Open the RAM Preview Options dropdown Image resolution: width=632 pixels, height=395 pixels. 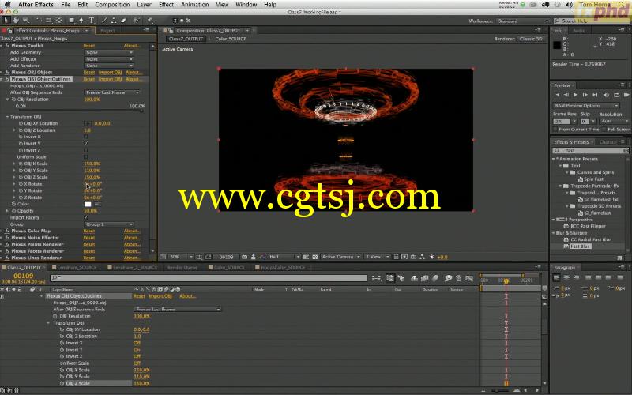click(586, 106)
